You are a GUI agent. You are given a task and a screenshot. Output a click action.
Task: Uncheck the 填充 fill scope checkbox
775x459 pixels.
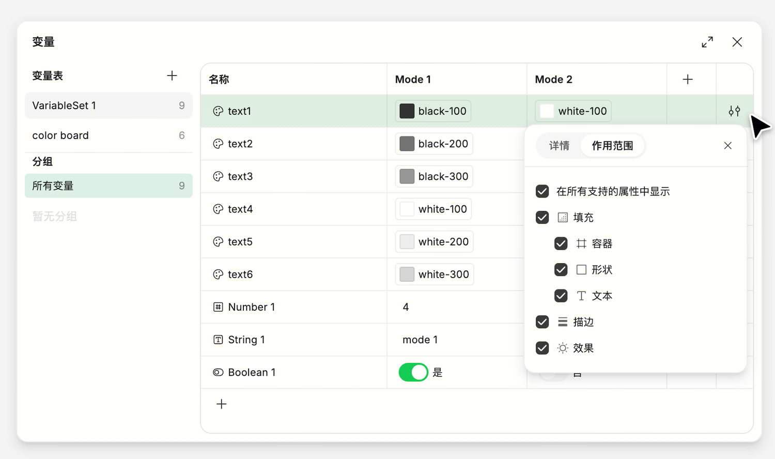[x=542, y=218]
